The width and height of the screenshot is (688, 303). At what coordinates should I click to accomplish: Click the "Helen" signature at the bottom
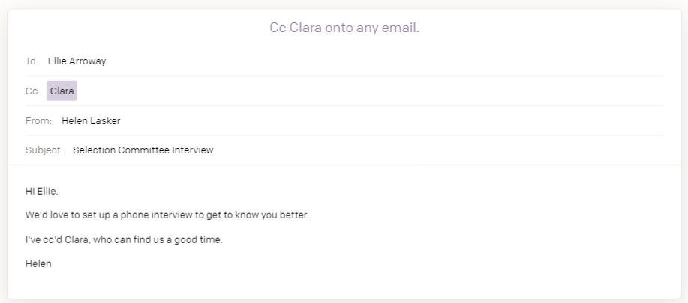pos(38,263)
